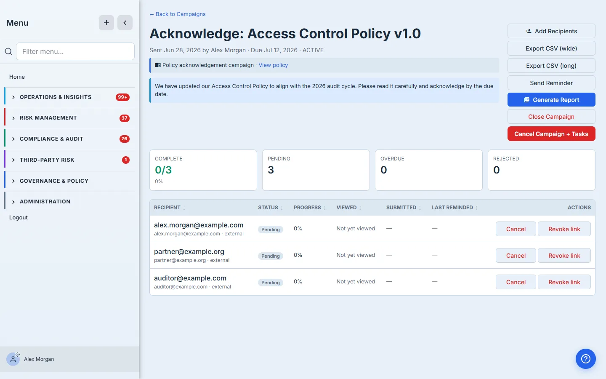Sort by Progress using its sort icon

coord(324,208)
